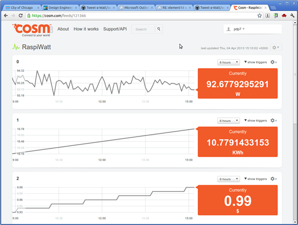Viewport: 298px width, 225px height.
Task: Bookmark this page with the star icon
Action: (x=259, y=15)
